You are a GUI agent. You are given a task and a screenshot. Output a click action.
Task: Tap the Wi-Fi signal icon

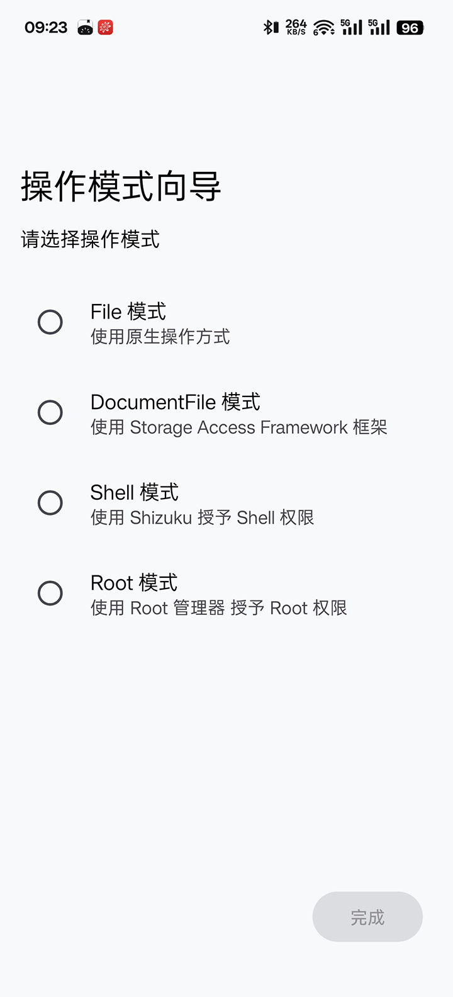pos(323,28)
